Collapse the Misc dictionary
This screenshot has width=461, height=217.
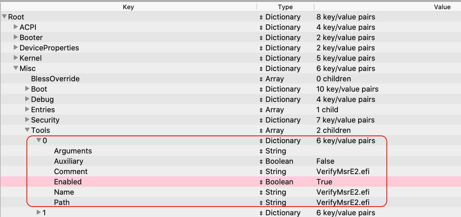16,68
